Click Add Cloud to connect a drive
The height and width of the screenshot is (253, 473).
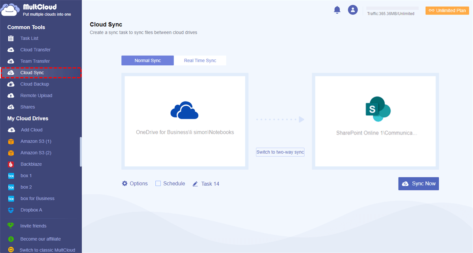(x=32, y=129)
